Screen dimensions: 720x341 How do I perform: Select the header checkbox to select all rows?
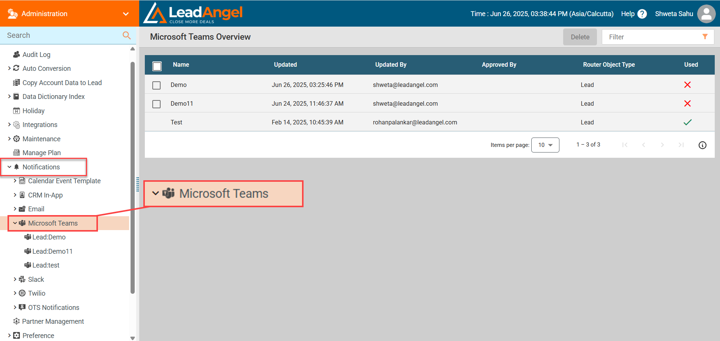point(157,66)
